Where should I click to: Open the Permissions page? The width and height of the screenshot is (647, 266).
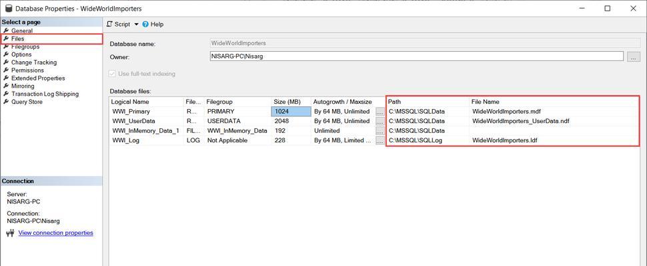pyautogui.click(x=27, y=70)
